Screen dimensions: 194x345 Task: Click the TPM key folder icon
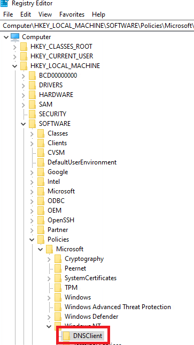click(58, 288)
